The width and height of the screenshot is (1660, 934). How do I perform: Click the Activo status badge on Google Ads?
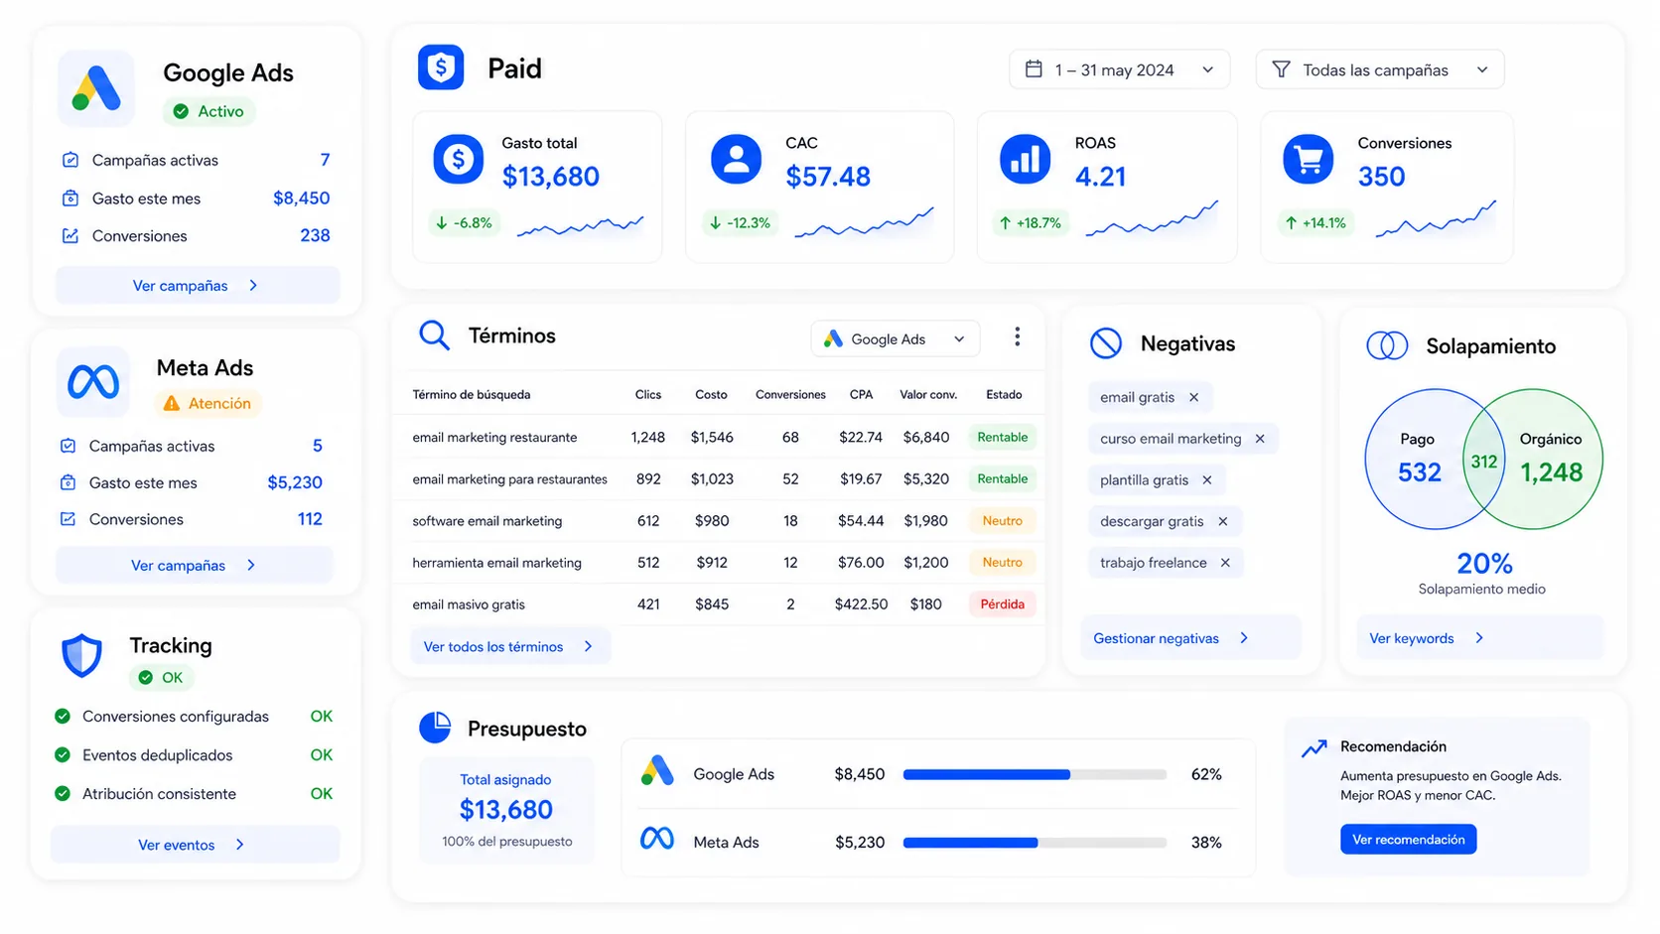208,111
